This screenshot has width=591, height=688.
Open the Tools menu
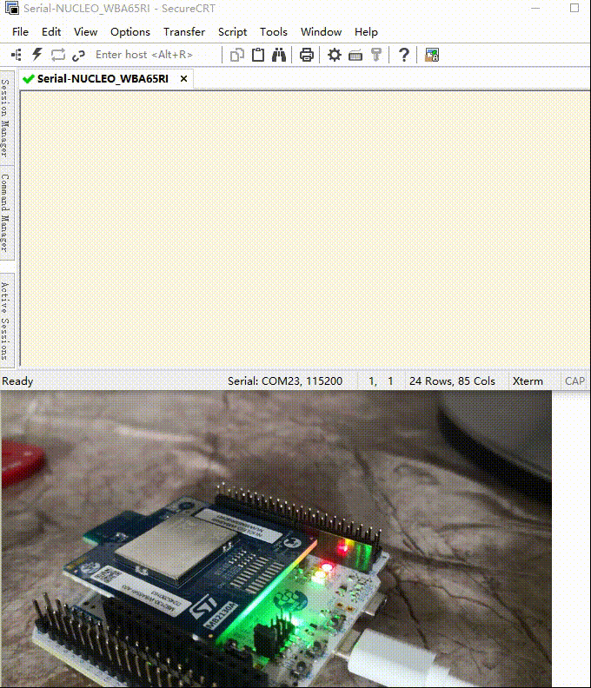pos(274,31)
